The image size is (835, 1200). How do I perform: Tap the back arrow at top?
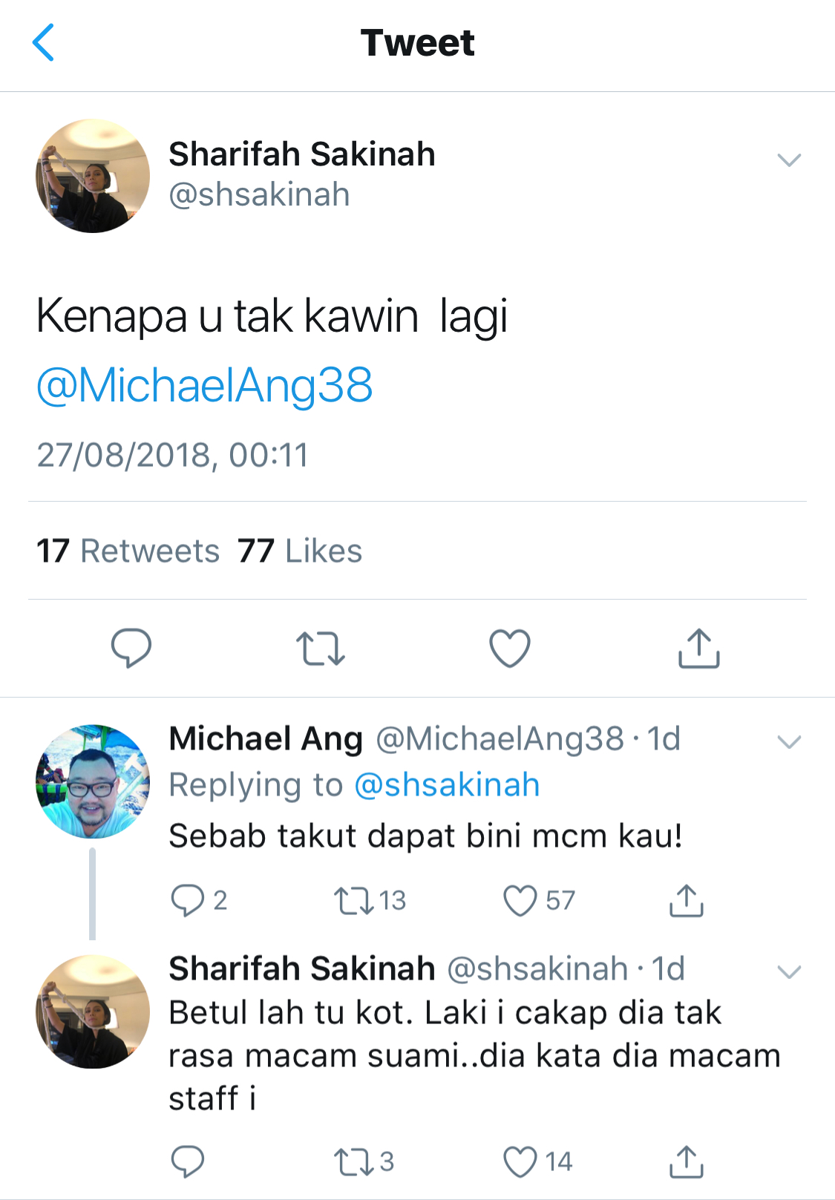[x=43, y=42]
